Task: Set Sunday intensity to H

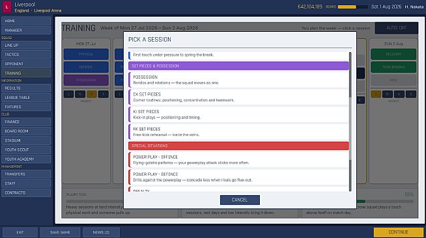Action: [399, 94]
